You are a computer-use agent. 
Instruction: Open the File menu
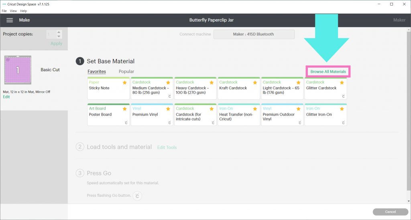pyautogui.click(x=4, y=11)
